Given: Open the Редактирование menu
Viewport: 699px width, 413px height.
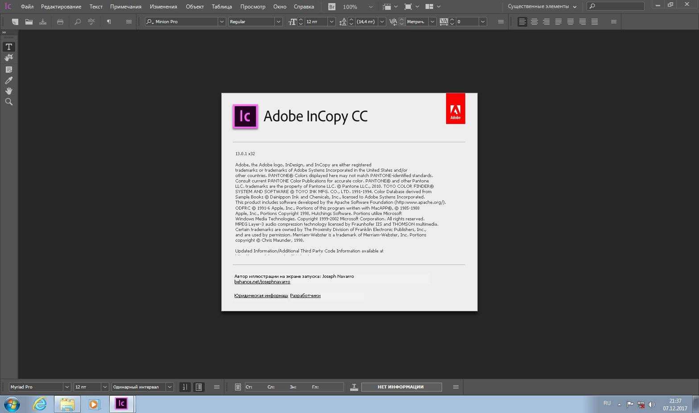Looking at the screenshot, I should [61, 7].
